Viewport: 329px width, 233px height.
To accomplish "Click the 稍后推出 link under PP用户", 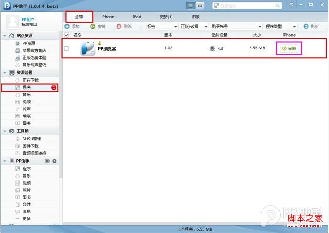I will (29, 24).
